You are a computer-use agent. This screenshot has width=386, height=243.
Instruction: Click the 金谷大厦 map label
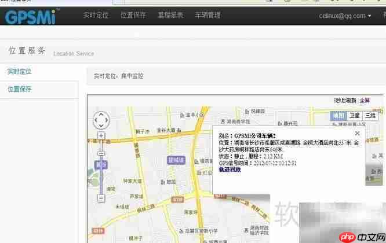coord(169,130)
